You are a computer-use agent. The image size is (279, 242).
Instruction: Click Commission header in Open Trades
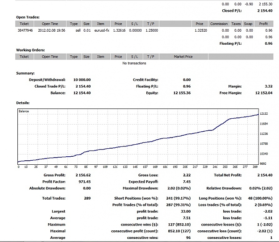219,24
